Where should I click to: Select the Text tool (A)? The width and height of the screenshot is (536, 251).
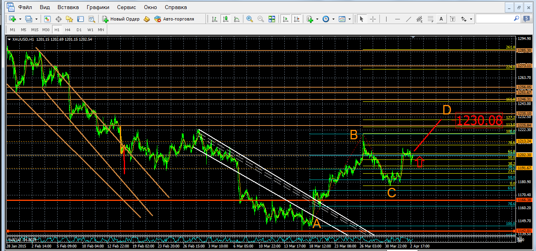[x=441, y=19]
